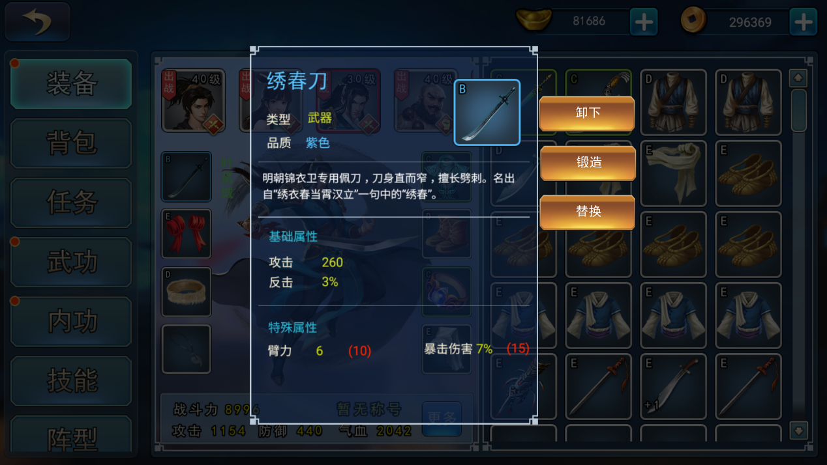Switch to the 武功 martial arts tab
Screen dimensions: 827x465
click(71, 262)
